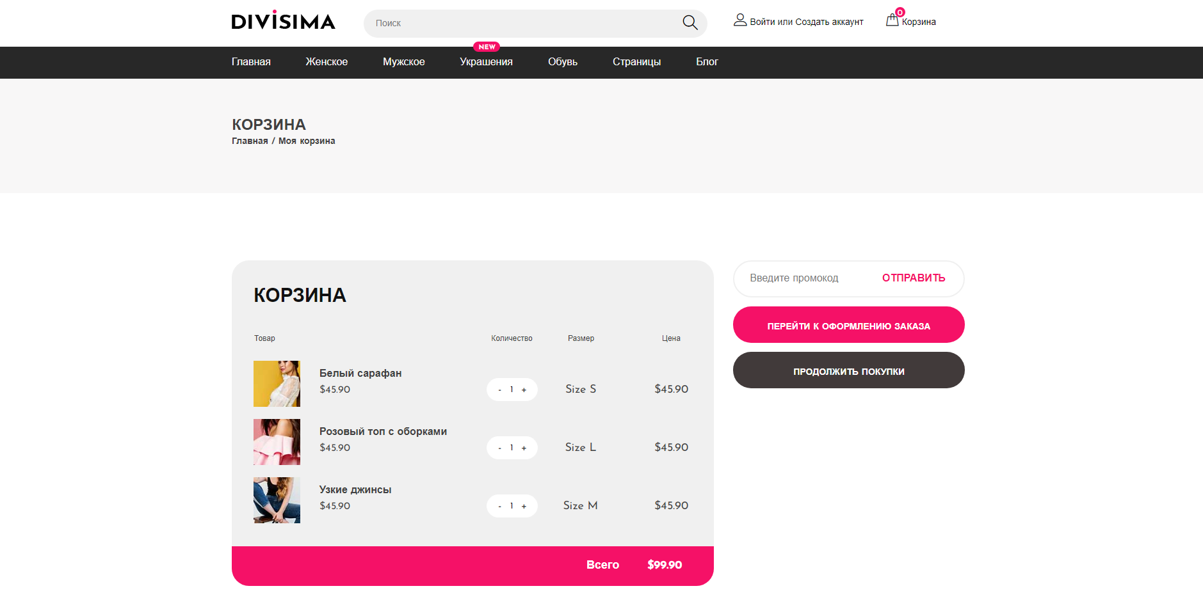The height and width of the screenshot is (616, 1203).
Task: Increase quantity for Белый сарафан
Action: coord(524,390)
